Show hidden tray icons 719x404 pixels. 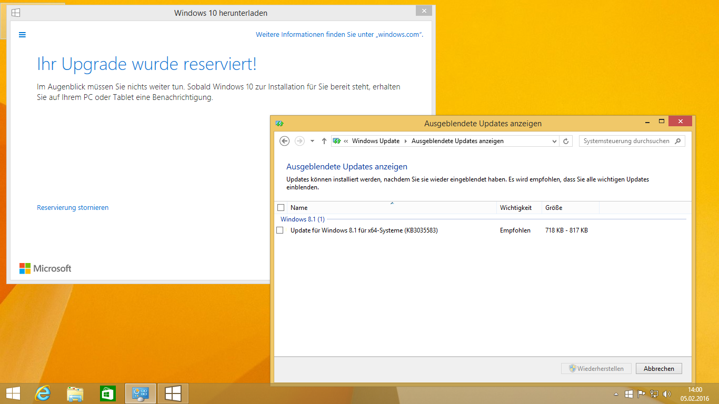[x=616, y=393]
